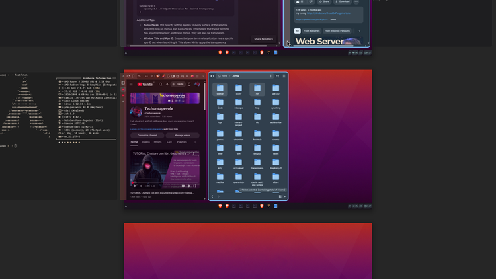Image resolution: width=496 pixels, height=279 pixels.
Task: Open the chromium folder
Action: (239, 134)
